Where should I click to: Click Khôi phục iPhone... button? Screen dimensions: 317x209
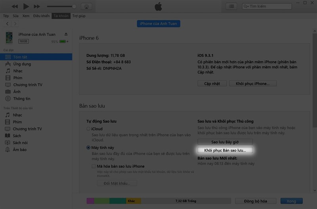point(253,84)
